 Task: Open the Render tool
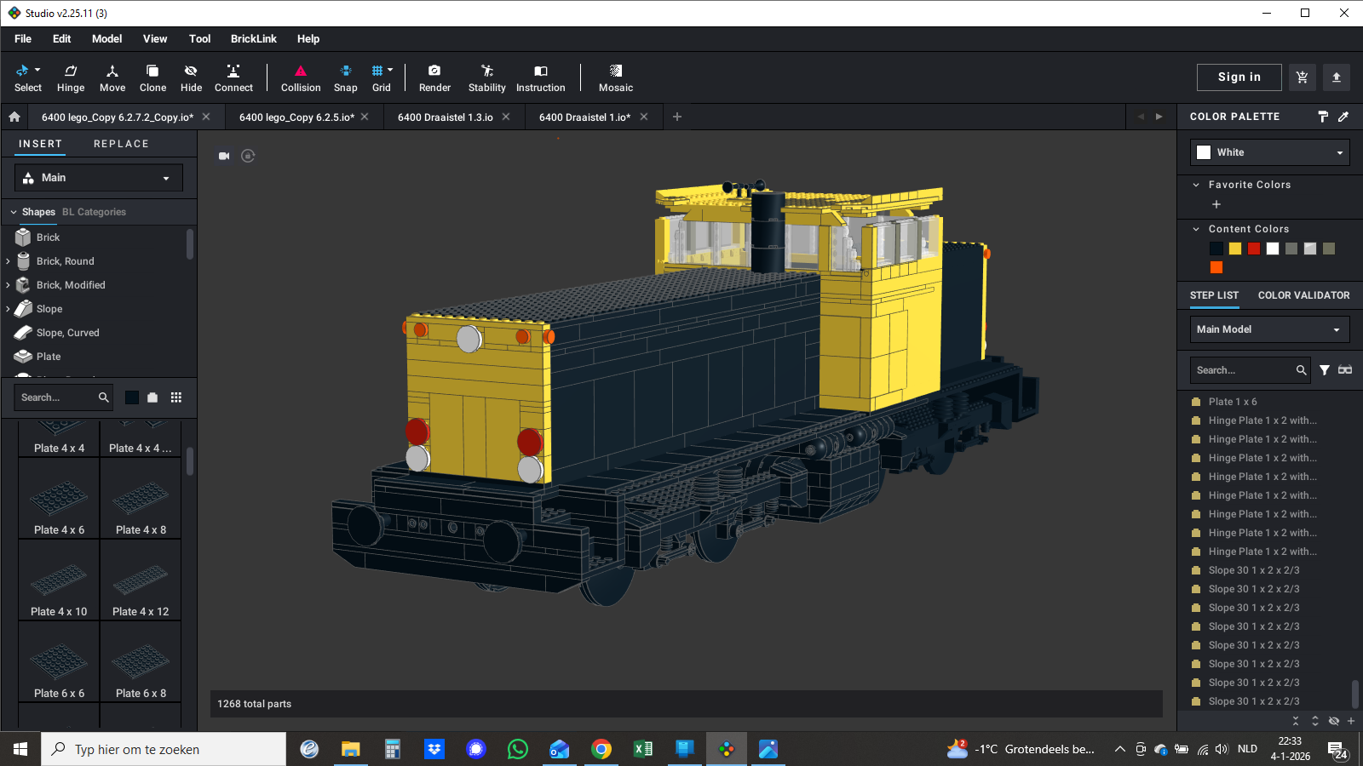[434, 77]
